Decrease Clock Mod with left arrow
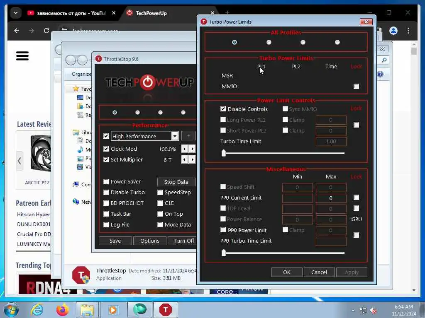This screenshot has width=425, height=318. tap(184, 149)
